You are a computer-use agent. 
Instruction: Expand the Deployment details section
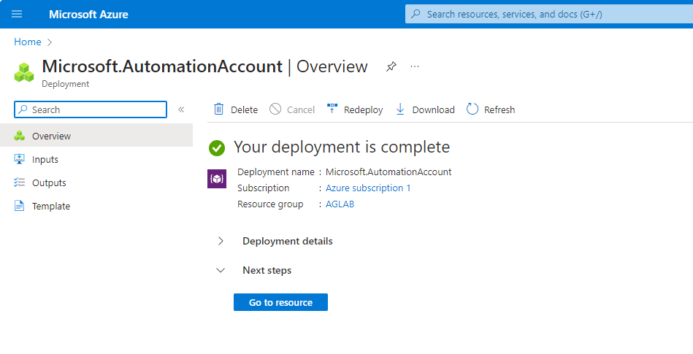click(221, 241)
